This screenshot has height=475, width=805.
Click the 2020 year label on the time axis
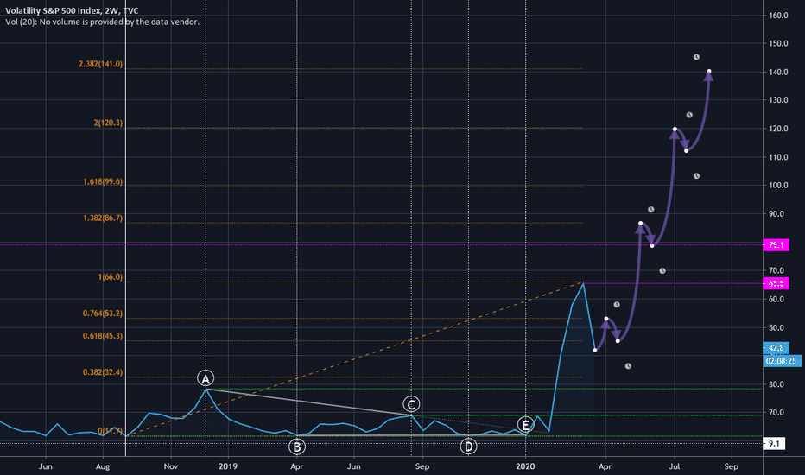525,466
